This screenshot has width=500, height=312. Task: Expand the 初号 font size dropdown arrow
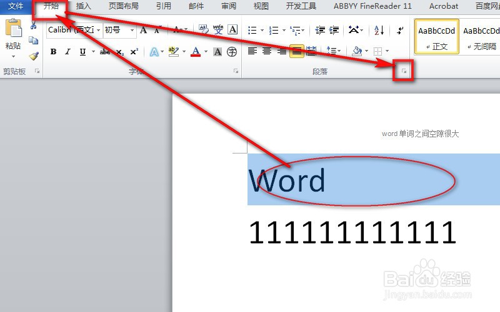click(132, 30)
